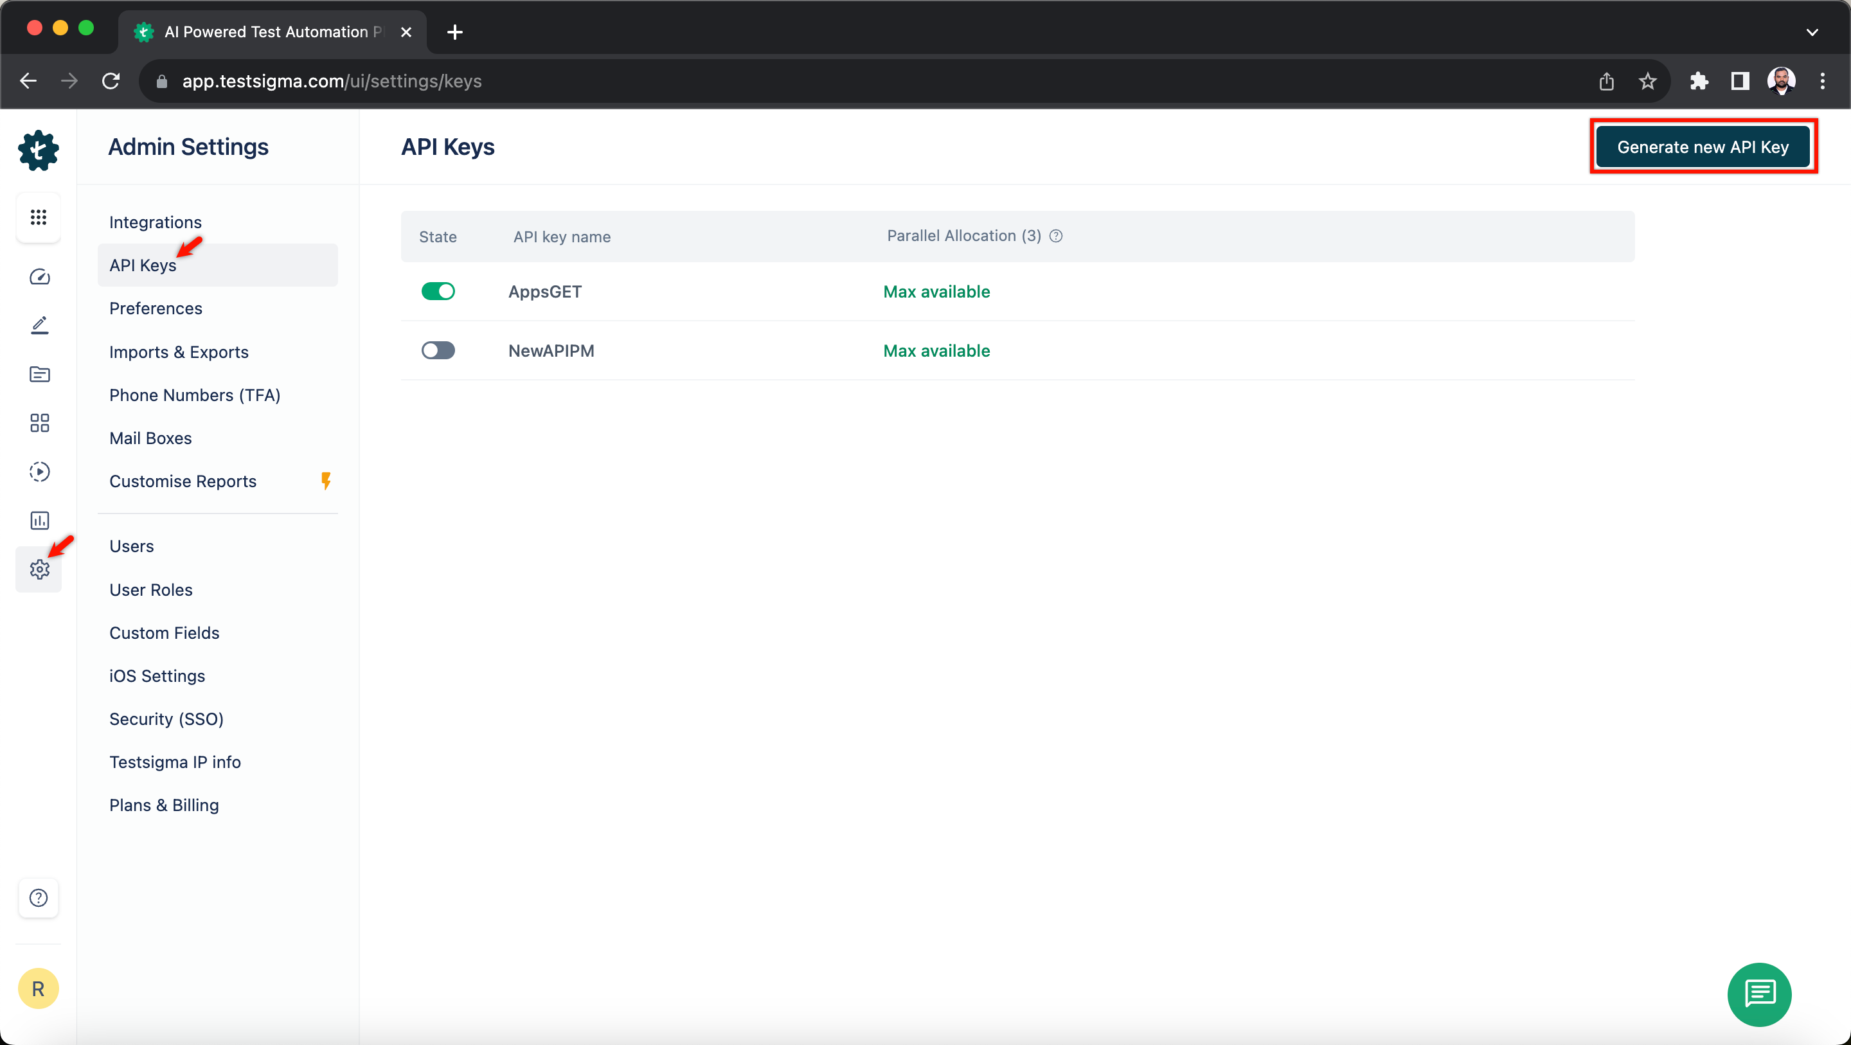Image resolution: width=1851 pixels, height=1045 pixels.
Task: Open the browser tab search chevron
Action: click(1813, 31)
